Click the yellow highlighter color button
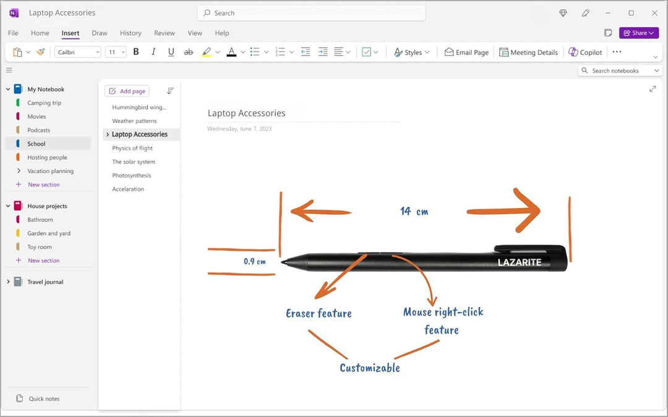The height and width of the screenshot is (417, 668). (207, 53)
